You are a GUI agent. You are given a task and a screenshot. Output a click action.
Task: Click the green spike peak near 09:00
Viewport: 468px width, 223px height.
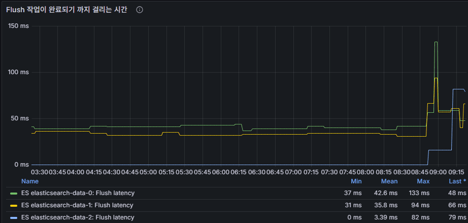point(436,42)
